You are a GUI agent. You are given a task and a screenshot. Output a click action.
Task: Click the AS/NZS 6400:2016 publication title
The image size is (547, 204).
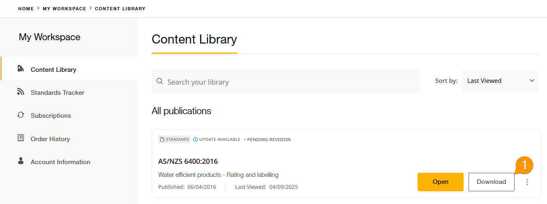[188, 161]
